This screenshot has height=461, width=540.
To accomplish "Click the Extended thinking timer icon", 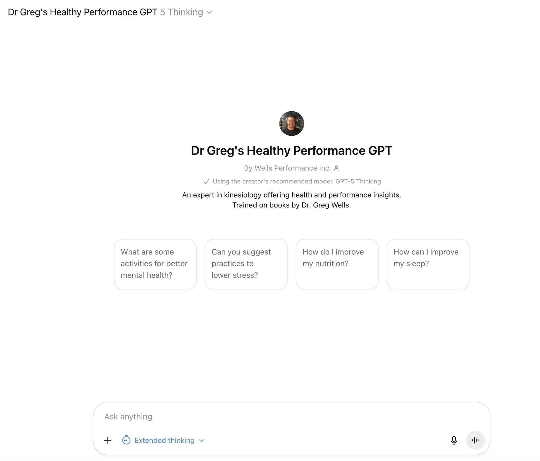I will point(126,440).
